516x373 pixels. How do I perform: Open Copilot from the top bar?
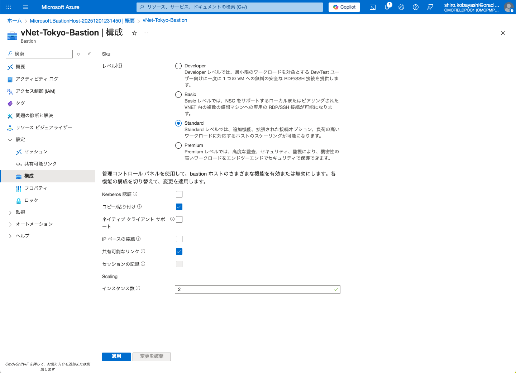coord(344,7)
